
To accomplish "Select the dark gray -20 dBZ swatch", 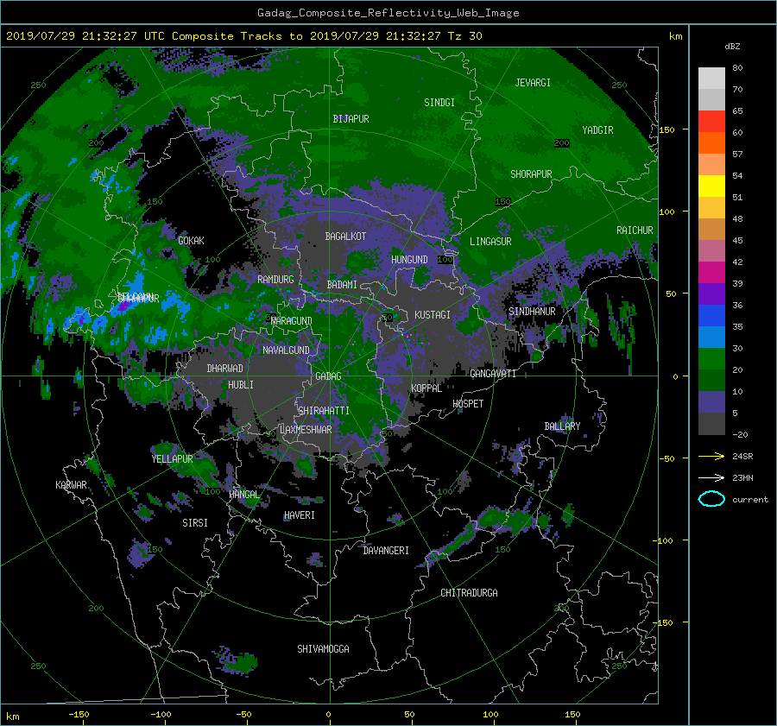I will pyautogui.click(x=711, y=423).
